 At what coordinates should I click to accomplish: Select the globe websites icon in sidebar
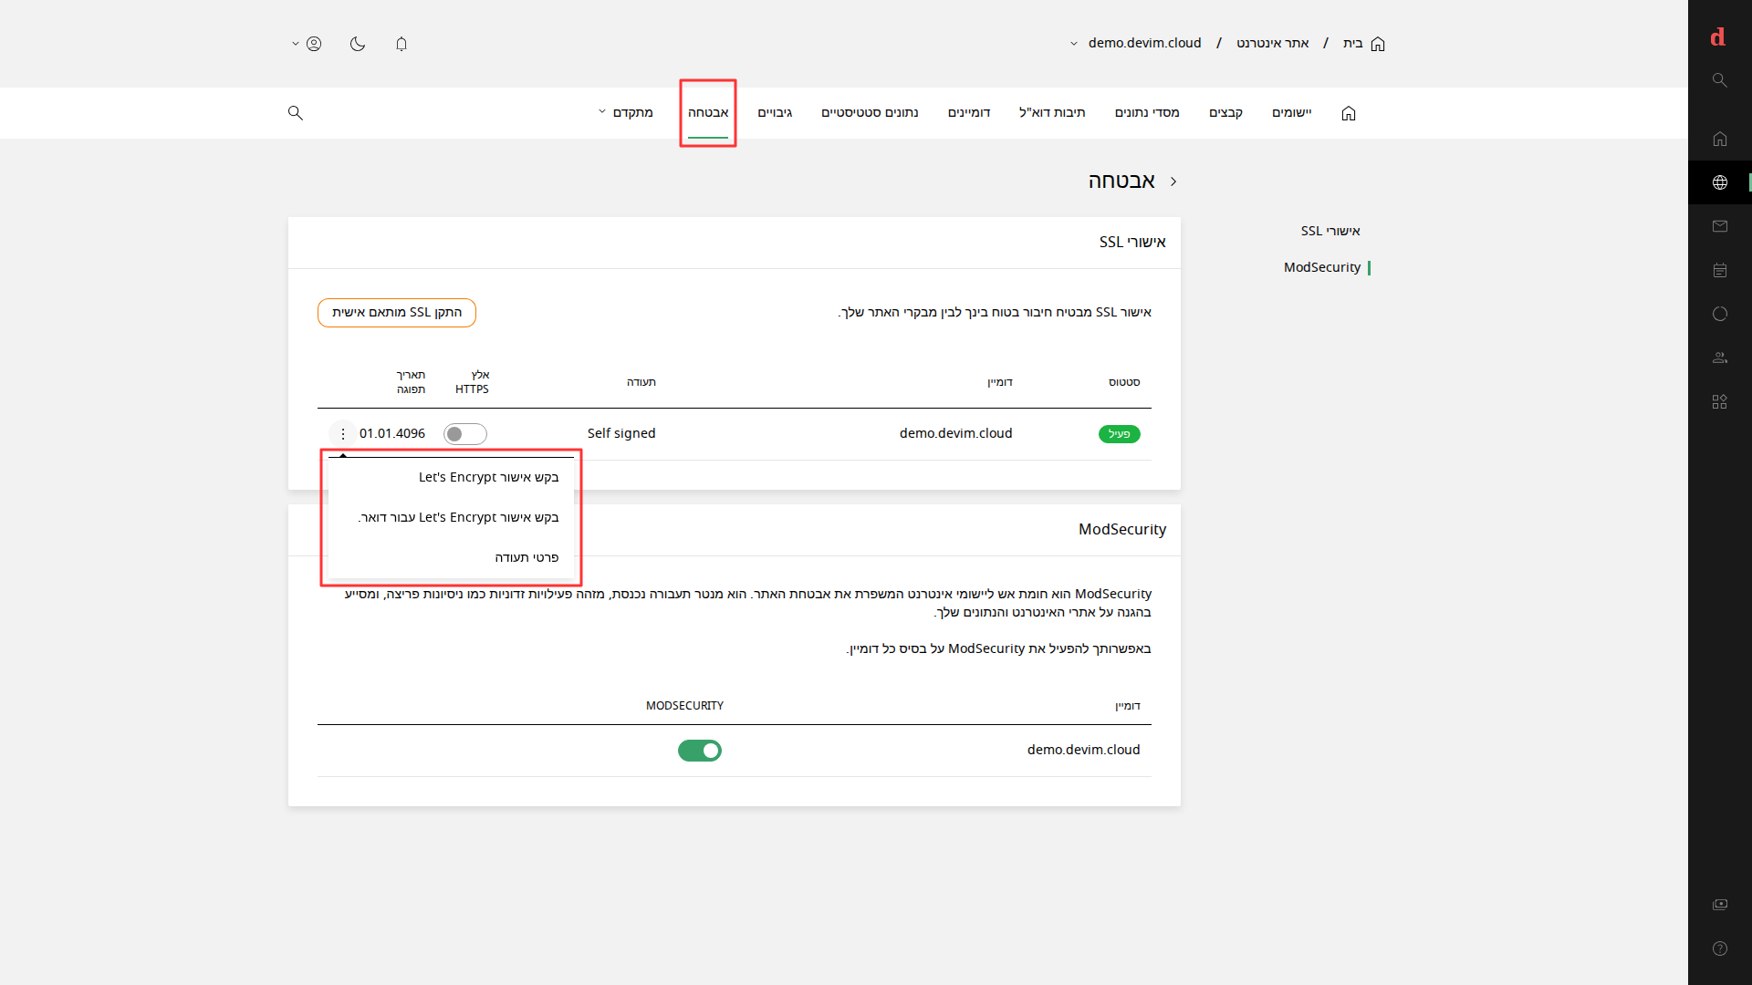click(x=1720, y=182)
